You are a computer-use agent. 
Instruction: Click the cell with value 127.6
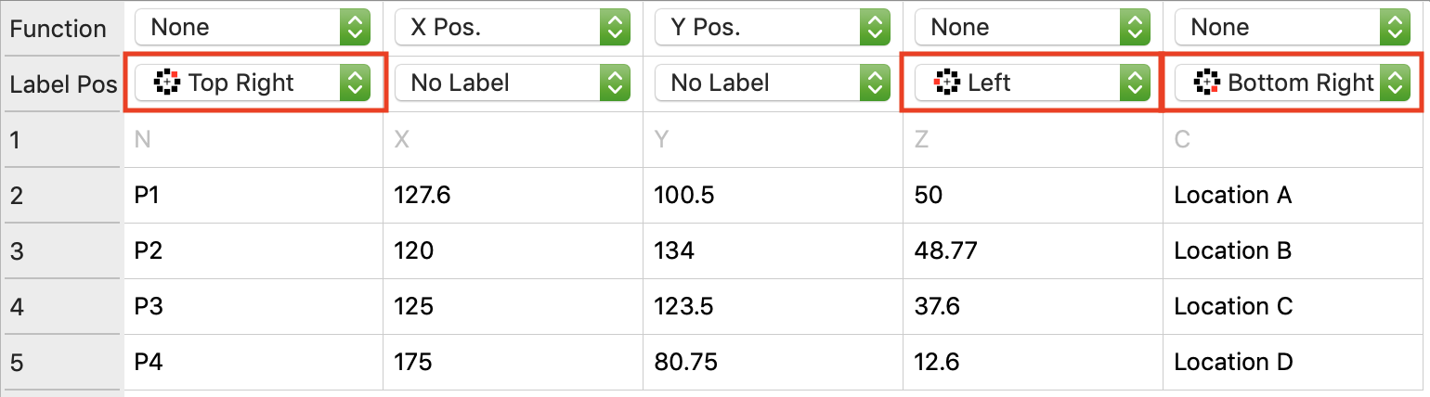[x=513, y=196]
